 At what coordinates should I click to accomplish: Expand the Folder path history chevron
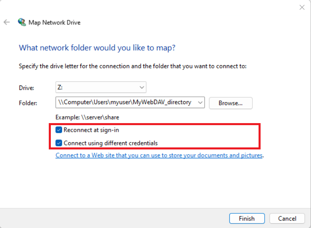[200, 102]
